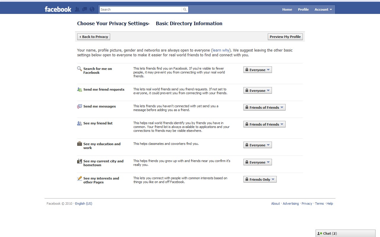The width and height of the screenshot is (380, 237).
Task: Open the Terms footer link
Action: coord(319,204)
